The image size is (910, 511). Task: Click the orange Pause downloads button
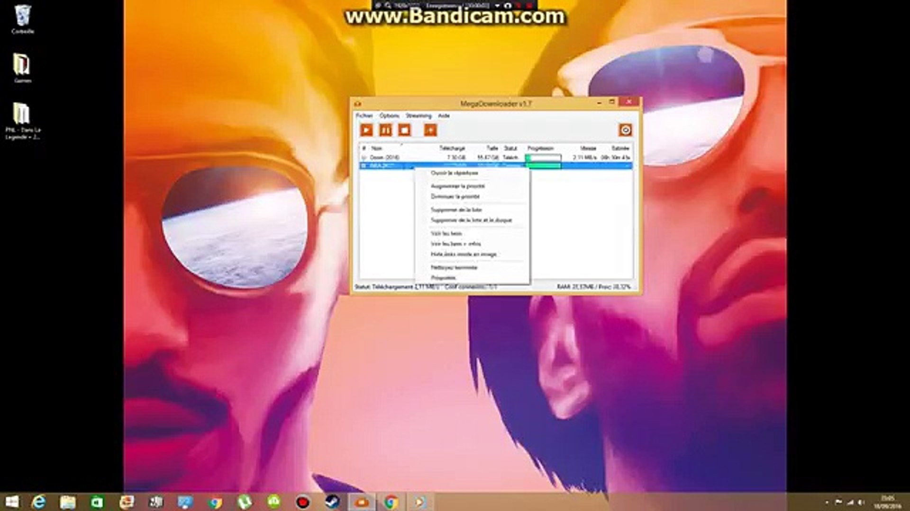click(386, 130)
